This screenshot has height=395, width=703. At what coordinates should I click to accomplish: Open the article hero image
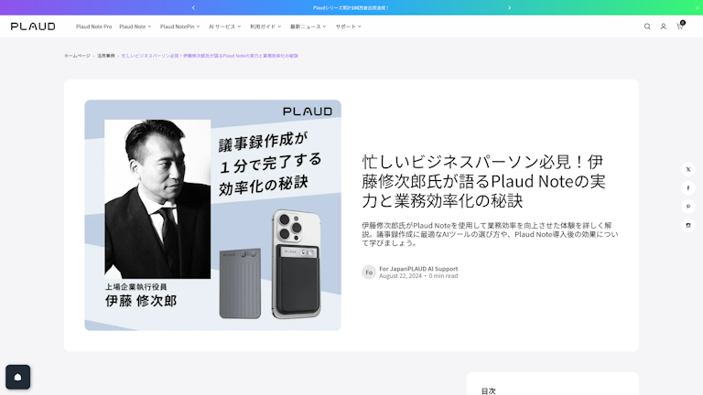click(212, 216)
